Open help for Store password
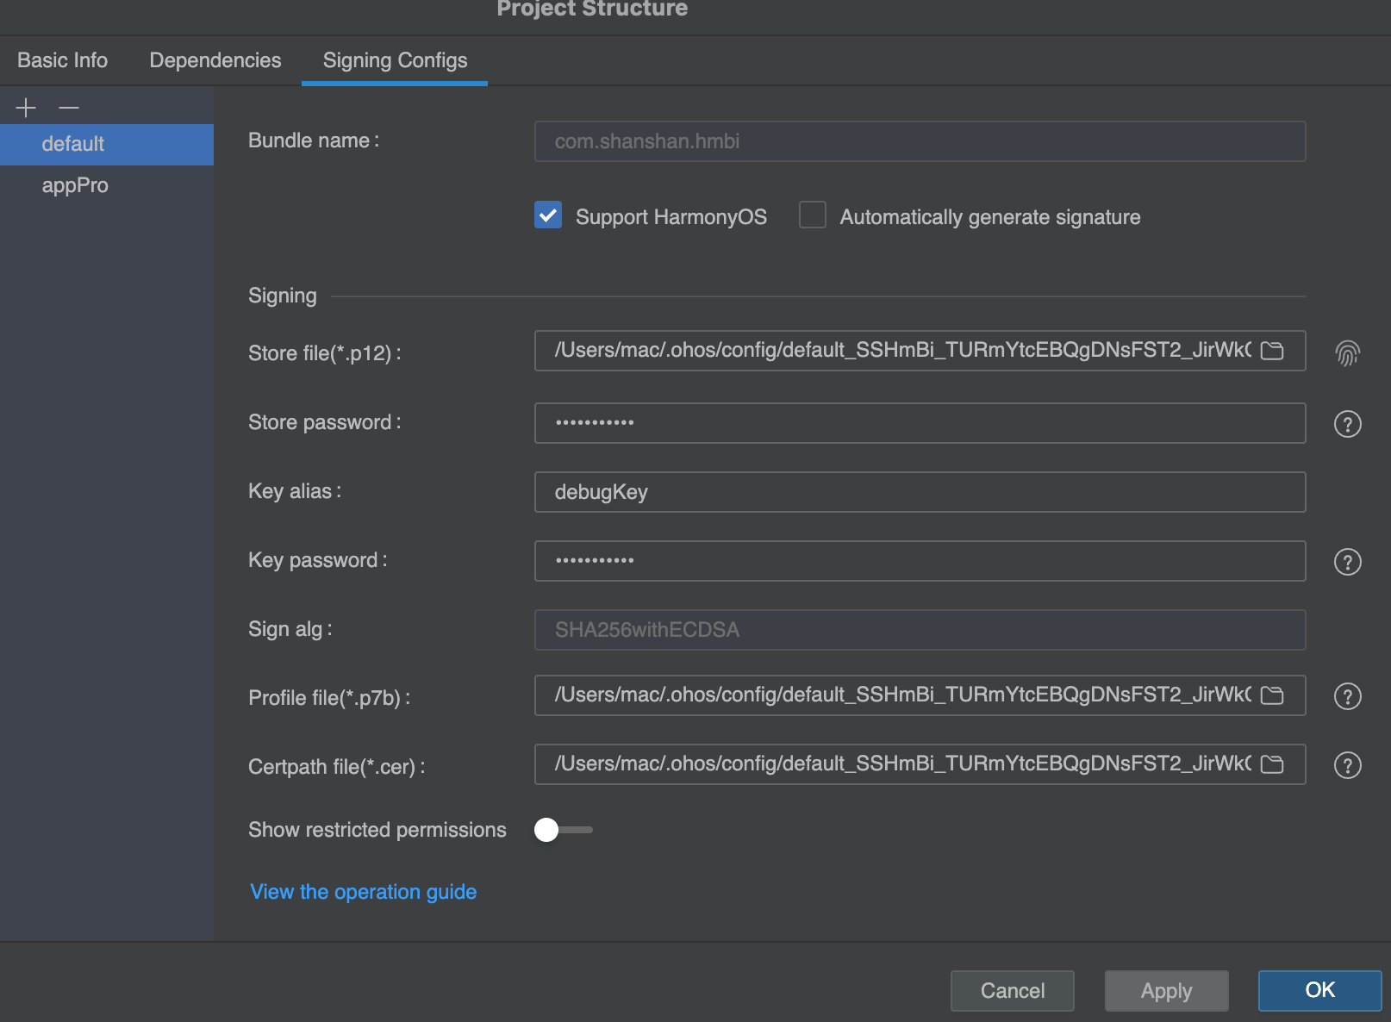The height and width of the screenshot is (1022, 1391). (1347, 424)
